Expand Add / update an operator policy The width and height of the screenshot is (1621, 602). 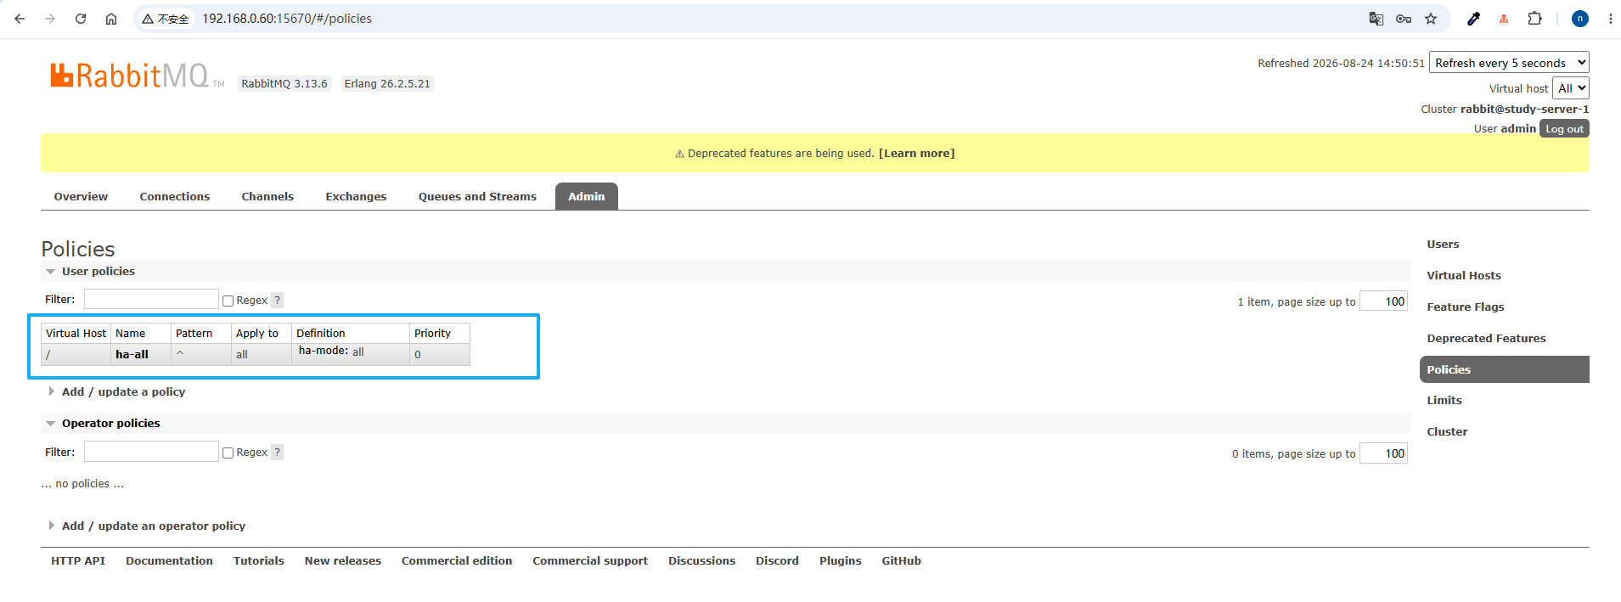(153, 526)
